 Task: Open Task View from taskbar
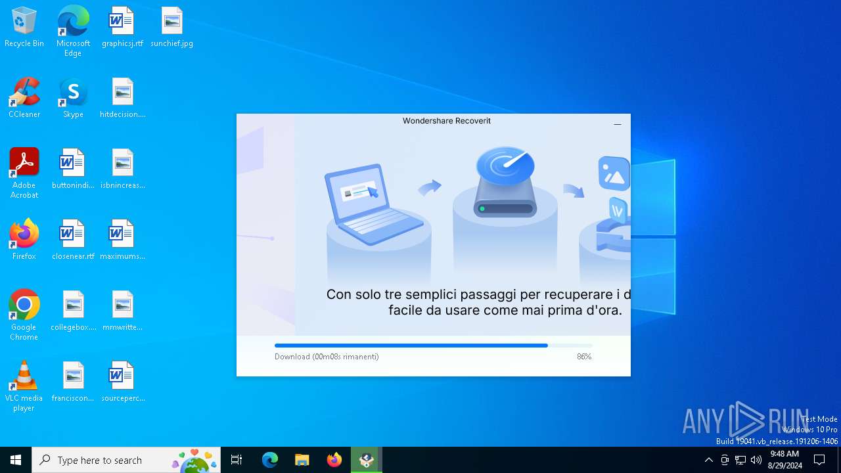point(237,460)
